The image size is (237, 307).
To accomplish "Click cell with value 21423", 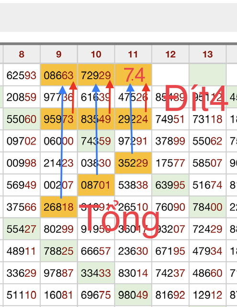I will [x=59, y=163].
